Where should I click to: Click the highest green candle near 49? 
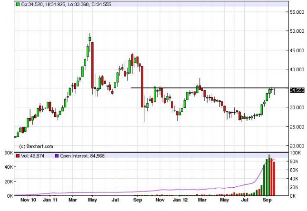tap(90, 39)
